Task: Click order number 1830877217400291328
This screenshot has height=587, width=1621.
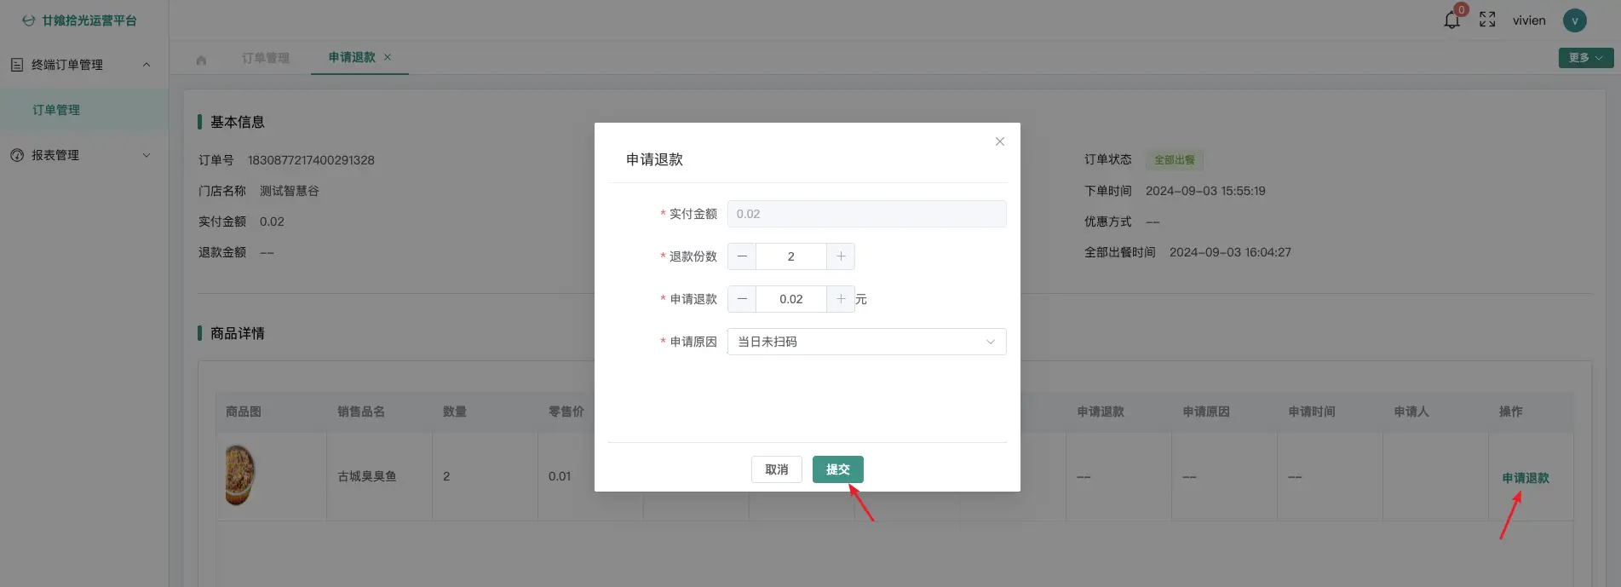Action: click(x=311, y=160)
